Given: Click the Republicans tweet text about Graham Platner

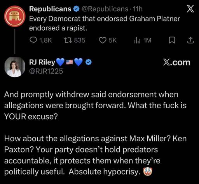Looking at the screenshot, I should pyautogui.click(x=105, y=23).
